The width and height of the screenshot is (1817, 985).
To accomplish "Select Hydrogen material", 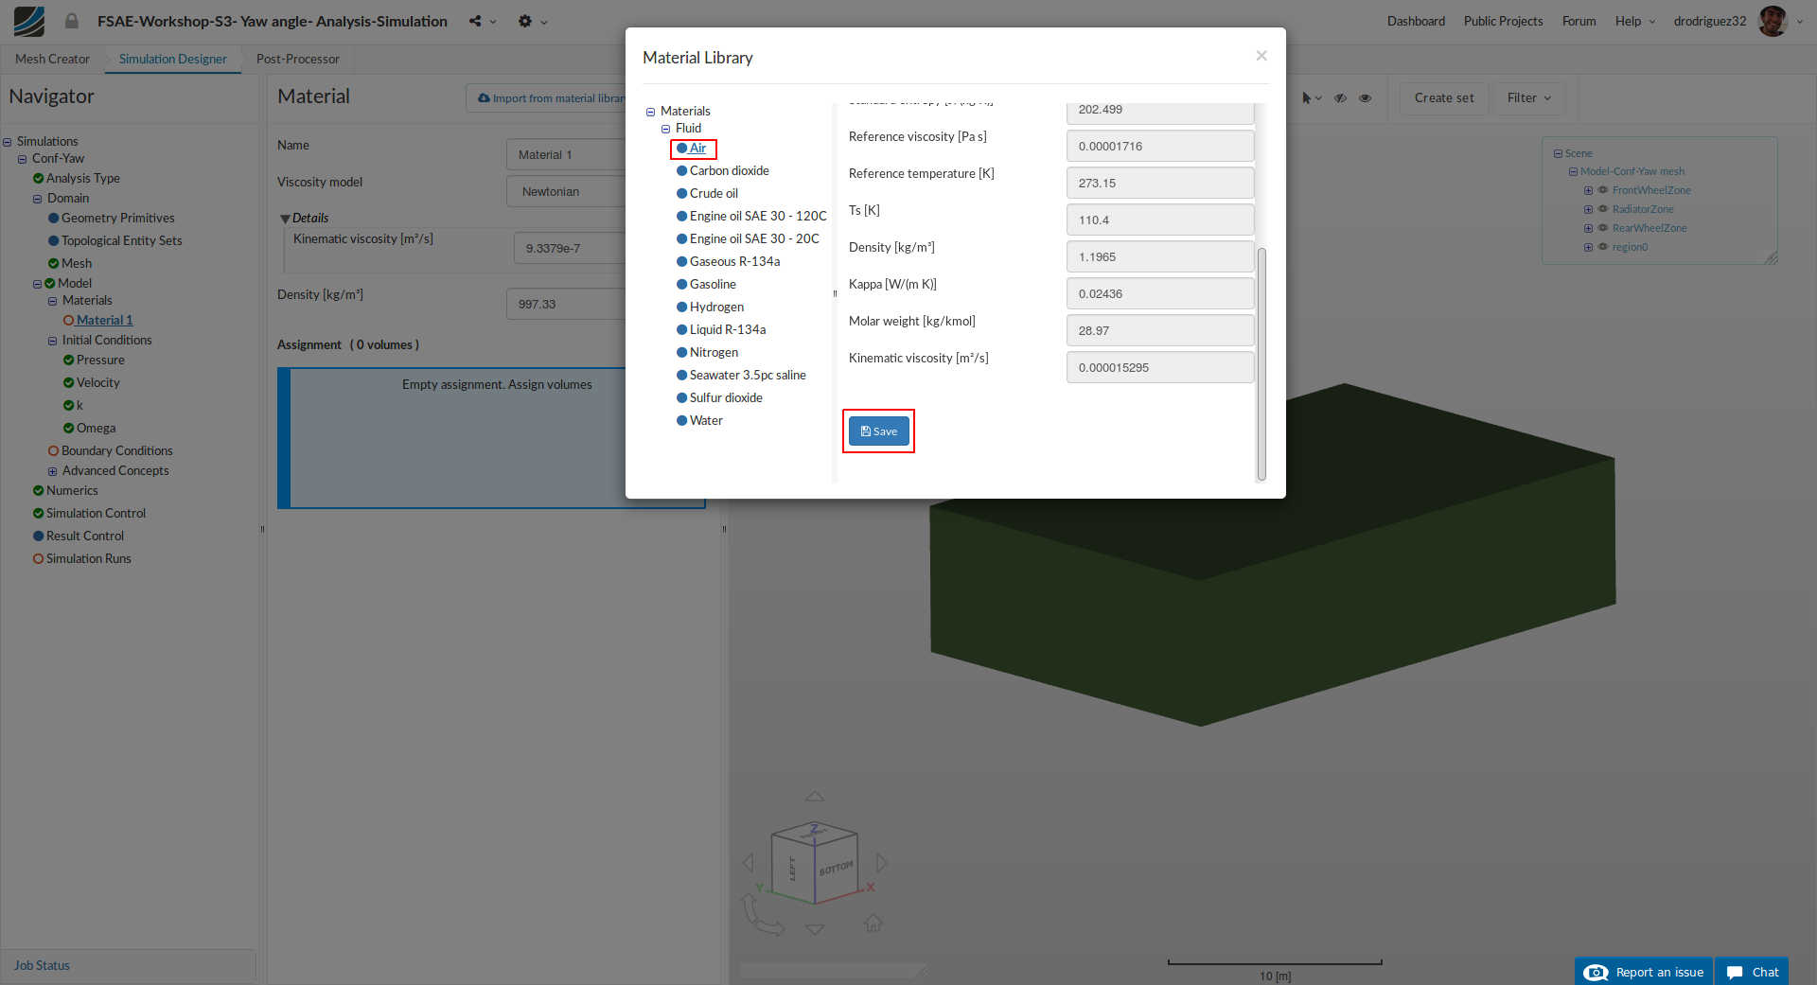I will click(711, 308).
